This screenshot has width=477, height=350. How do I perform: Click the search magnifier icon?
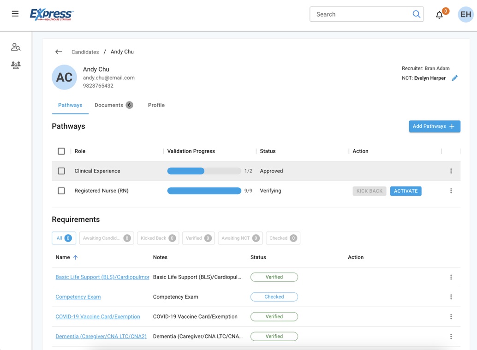coord(416,14)
